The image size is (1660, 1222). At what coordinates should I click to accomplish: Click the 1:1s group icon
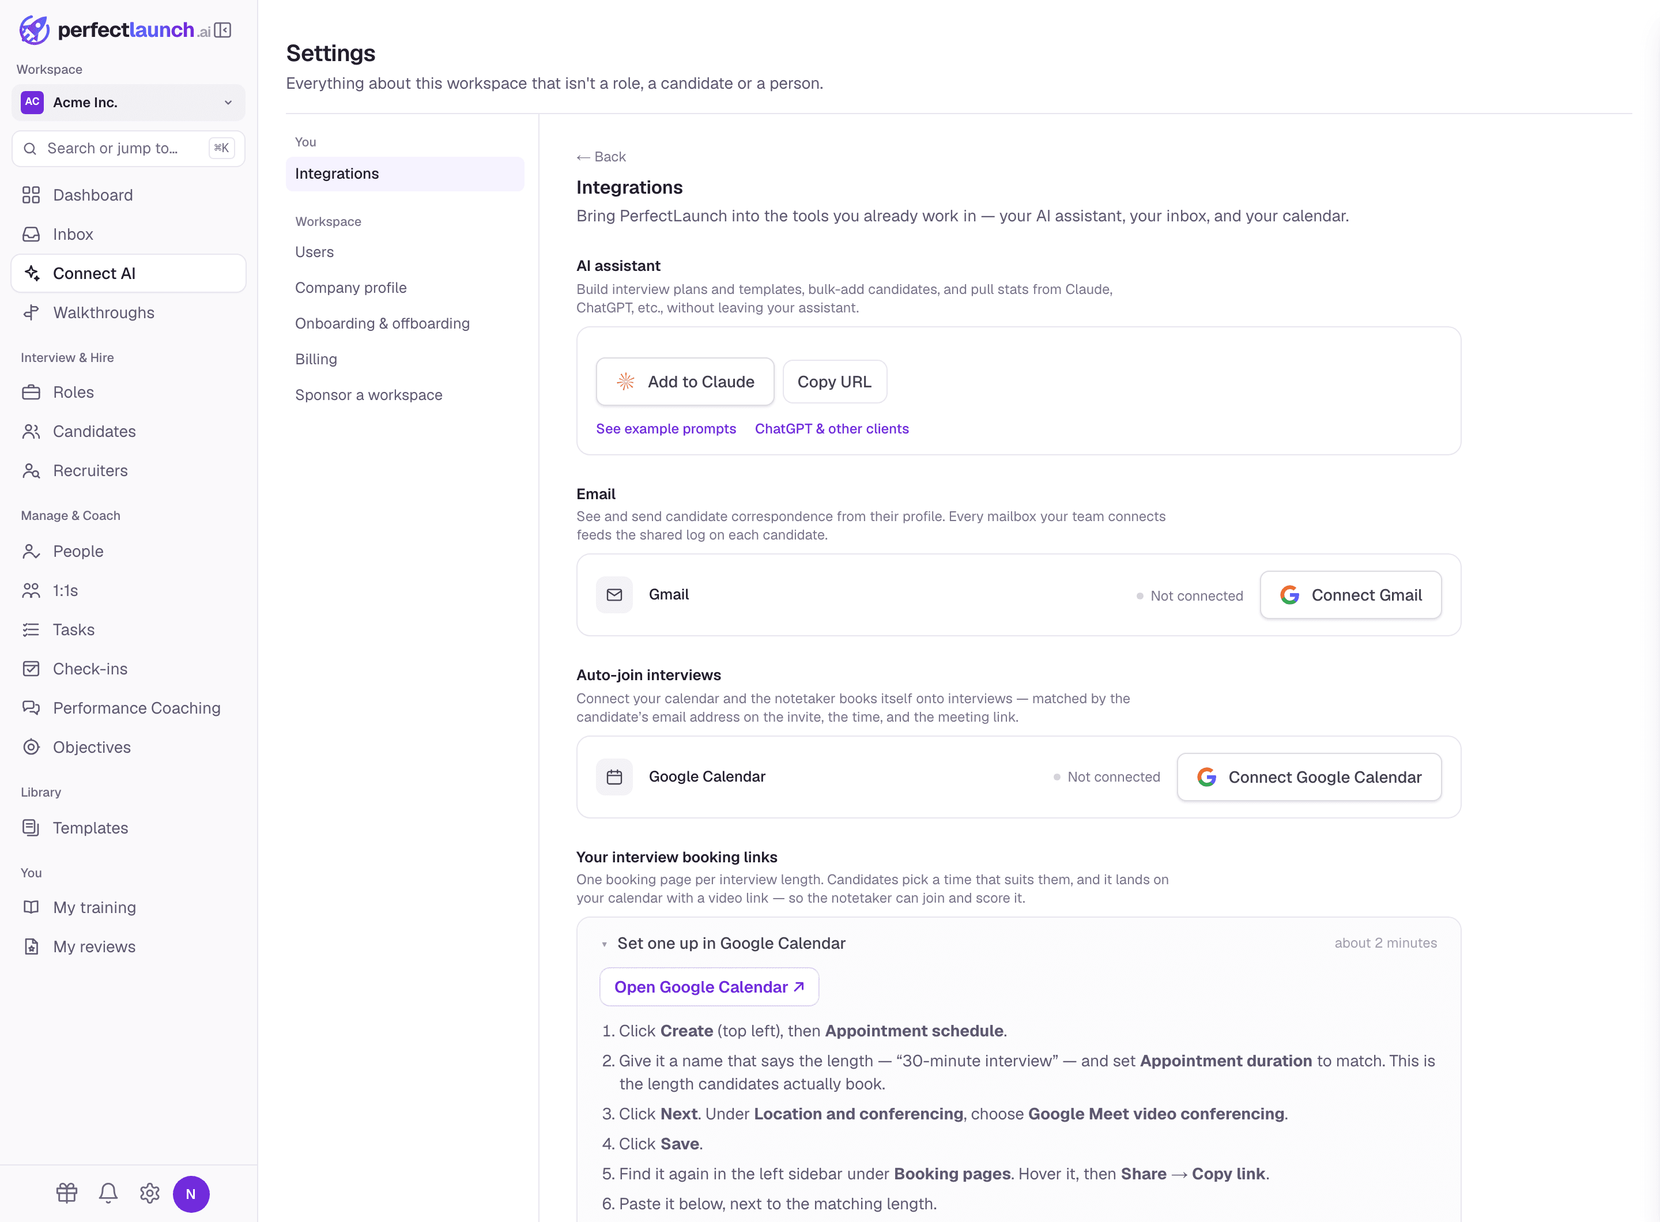tap(31, 591)
